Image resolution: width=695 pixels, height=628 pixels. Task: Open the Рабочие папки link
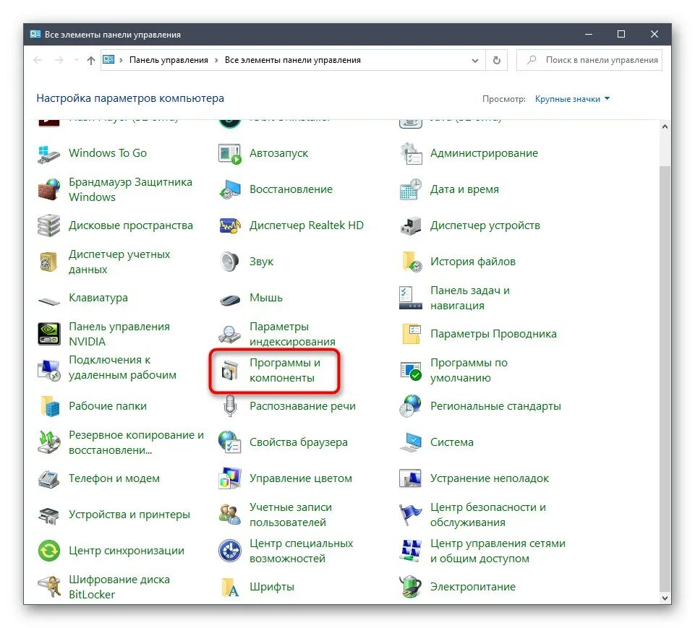(108, 406)
